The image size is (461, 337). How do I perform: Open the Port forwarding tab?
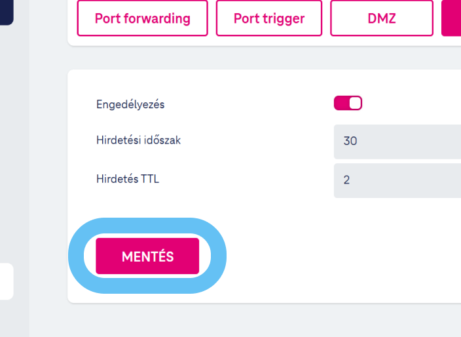tap(142, 18)
